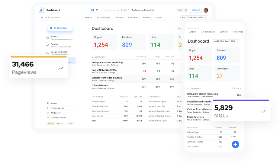Select mobile Analyze tab
280x167 pixels.
pos(193,32)
